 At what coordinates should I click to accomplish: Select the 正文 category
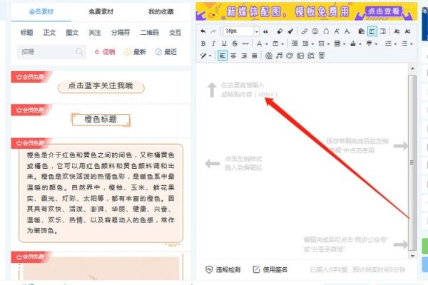point(49,33)
